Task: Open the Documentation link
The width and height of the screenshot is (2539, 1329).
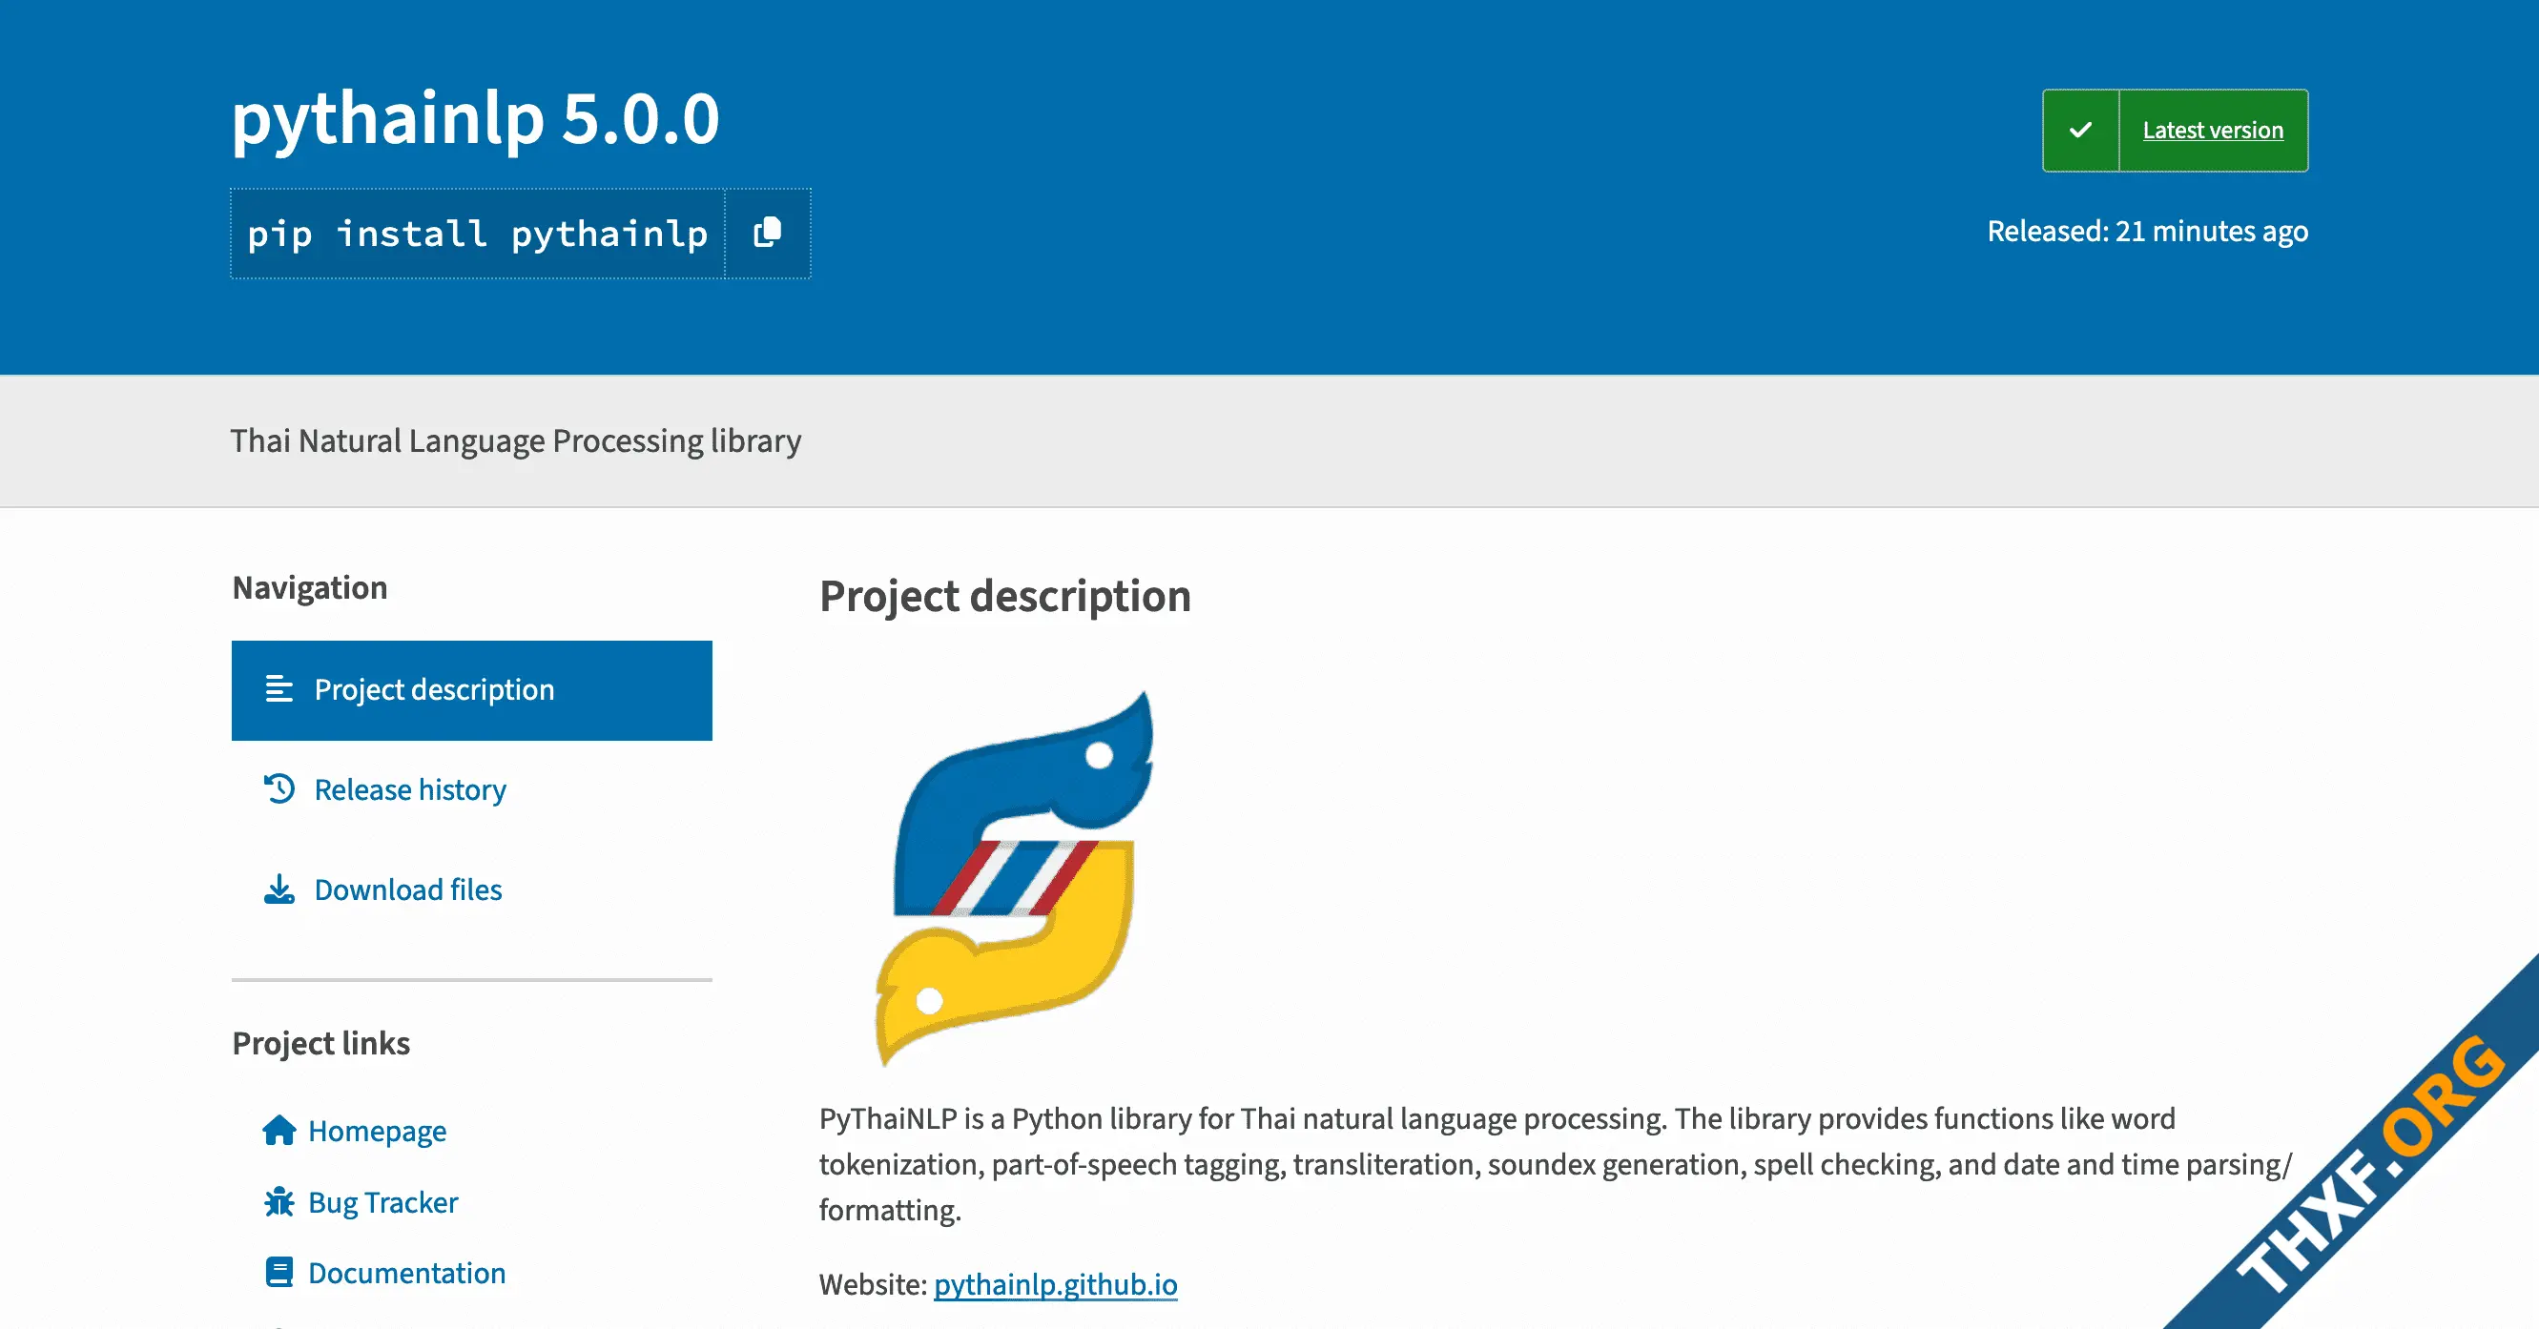Action: [406, 1273]
